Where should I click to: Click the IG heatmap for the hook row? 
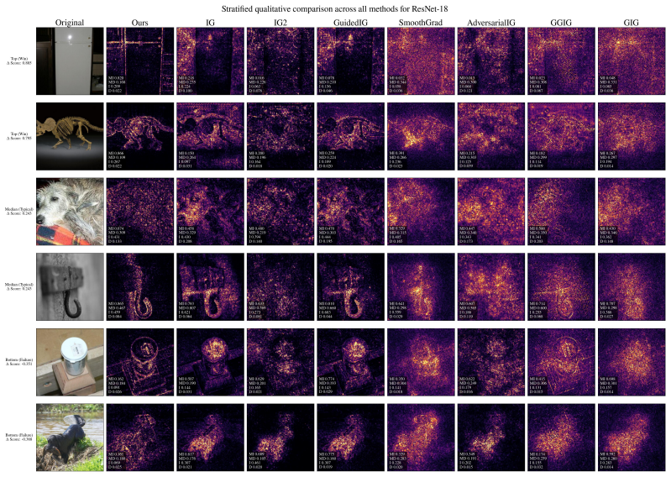tap(210, 286)
